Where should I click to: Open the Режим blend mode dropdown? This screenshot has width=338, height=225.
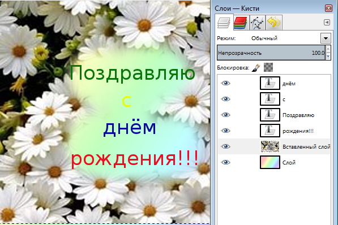326,38
